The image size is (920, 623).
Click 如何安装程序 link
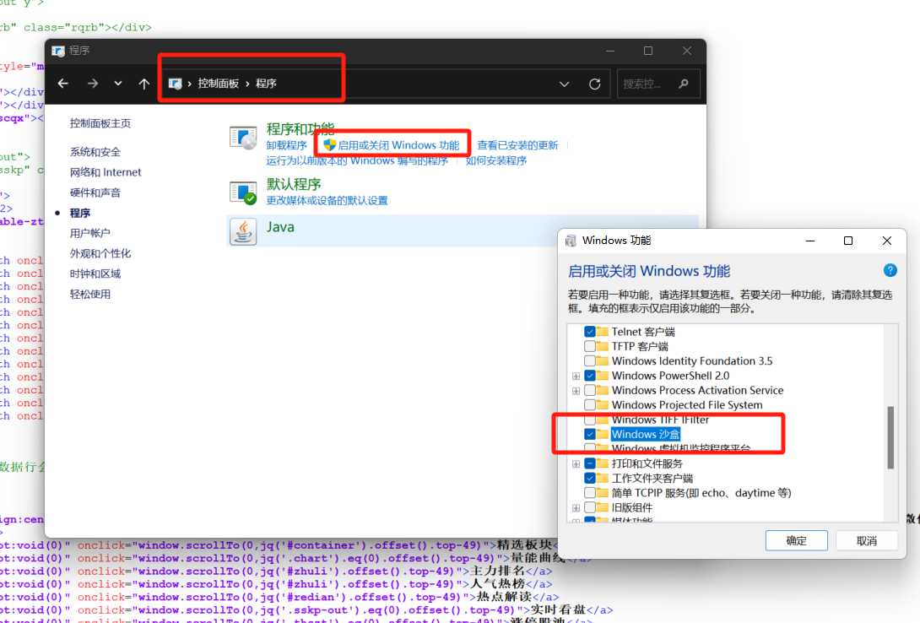coord(495,160)
